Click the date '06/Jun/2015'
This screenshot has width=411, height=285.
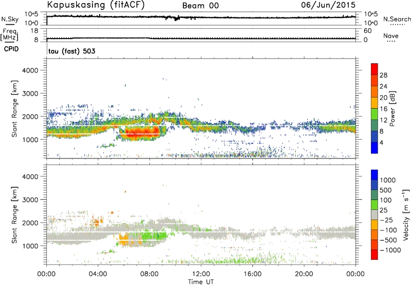click(328, 5)
